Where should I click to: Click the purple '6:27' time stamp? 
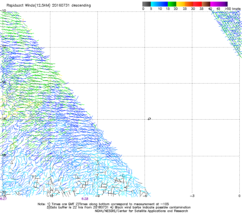[3, 199]
